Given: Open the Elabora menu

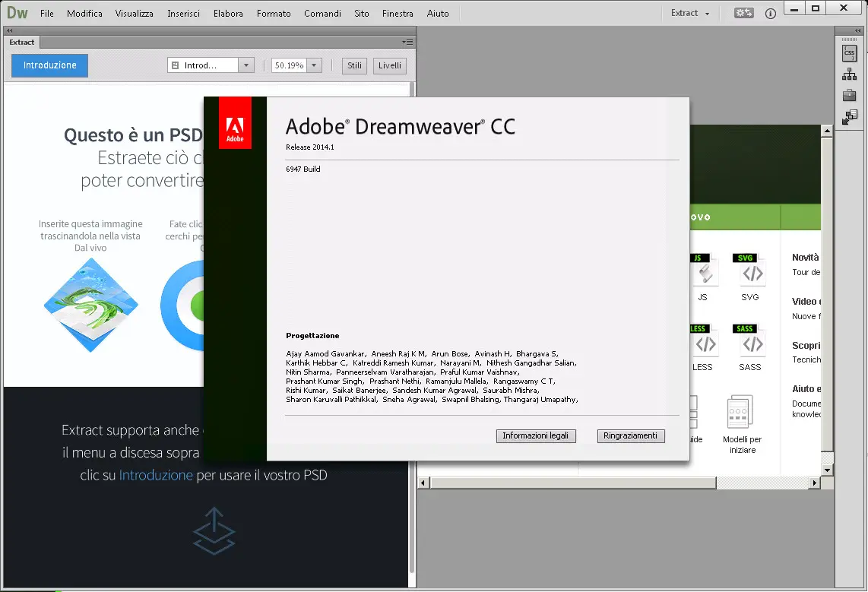Looking at the screenshot, I should [x=228, y=13].
